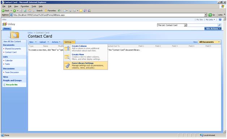Open the Back button history dropdown arrow
Image resolution: width=227 pixels, height=139 pixels.
click(11, 10)
